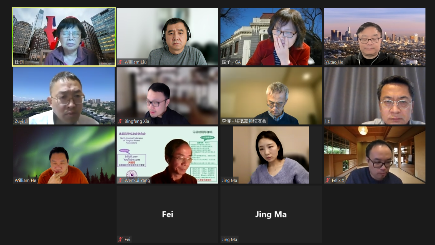435x245 pixels.
Task: Select Yutao He's video tile with city skyline
Action: tap(375, 37)
